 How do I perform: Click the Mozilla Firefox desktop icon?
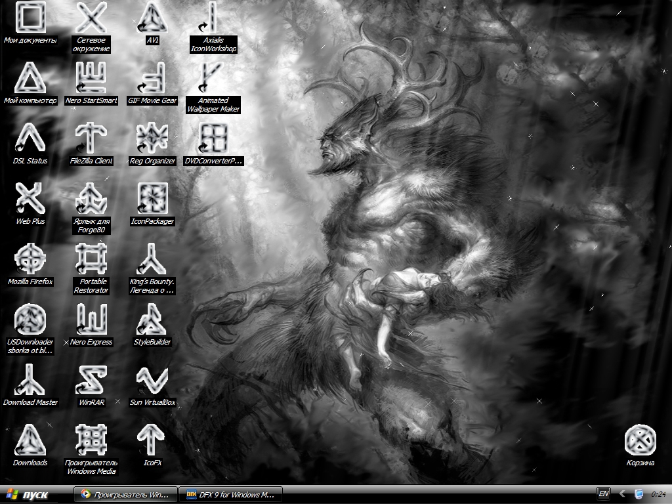click(x=30, y=259)
